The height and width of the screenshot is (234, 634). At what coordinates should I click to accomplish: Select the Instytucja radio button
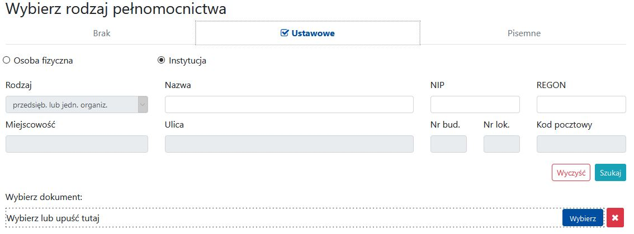coord(162,60)
